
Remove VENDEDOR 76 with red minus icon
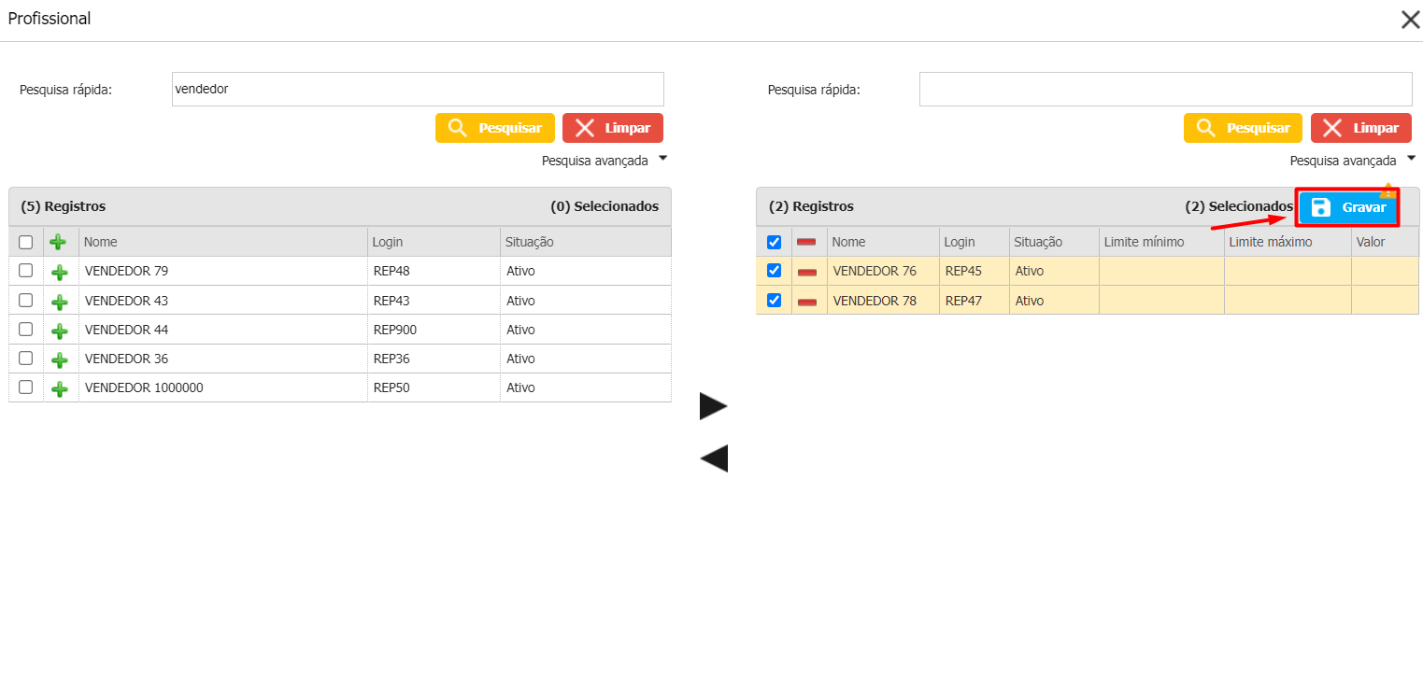807,272
